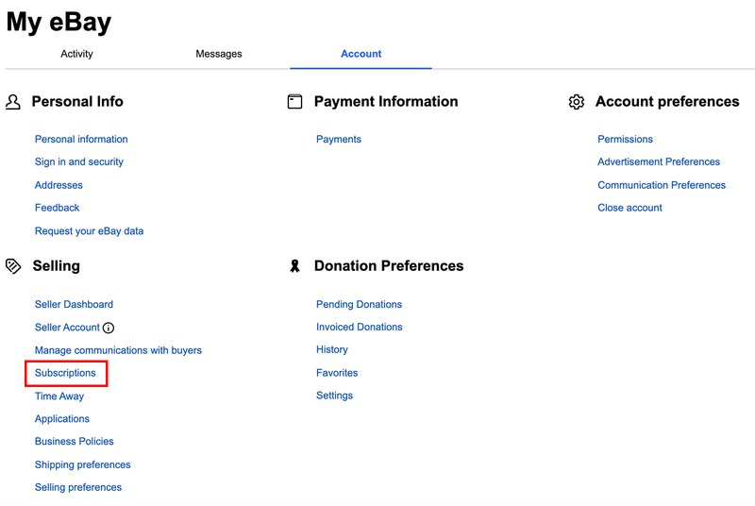Screen dimensions: 755x506
Task: Click the Personal Info heading
Action: [x=77, y=102]
